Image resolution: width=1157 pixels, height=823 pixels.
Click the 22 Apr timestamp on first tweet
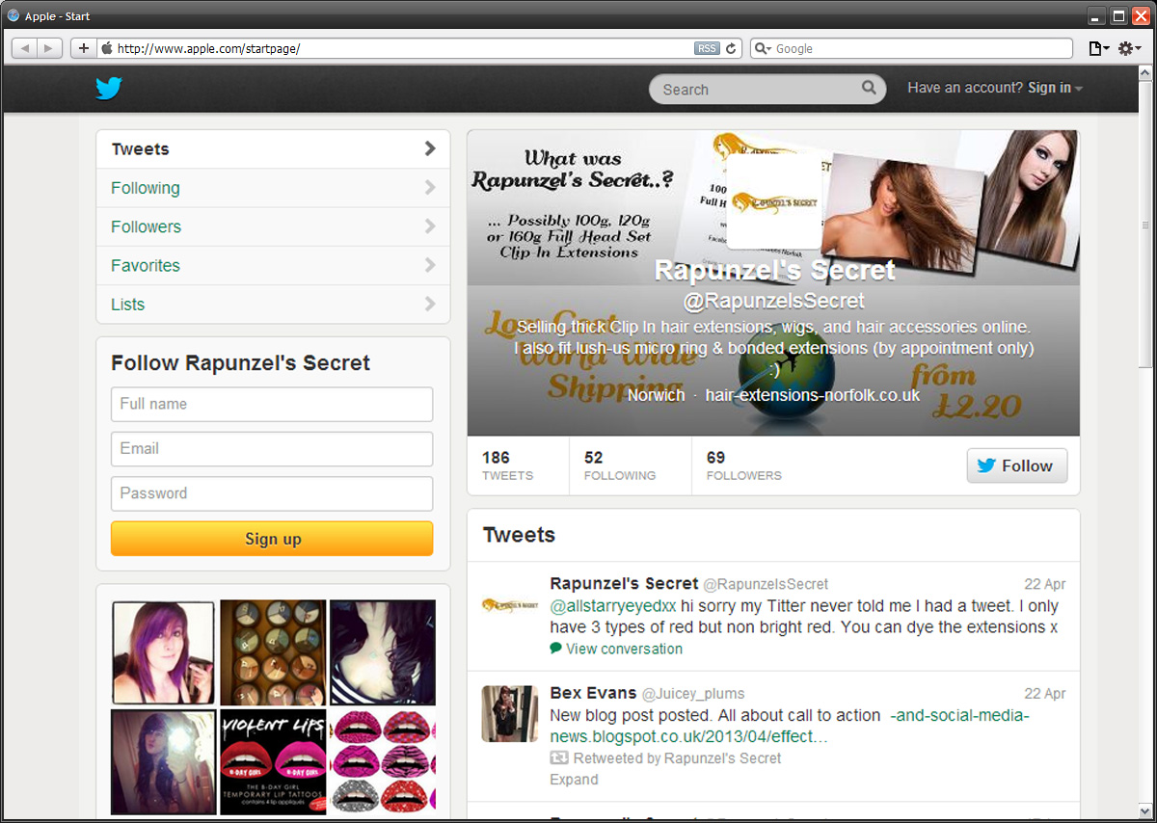click(x=1044, y=584)
